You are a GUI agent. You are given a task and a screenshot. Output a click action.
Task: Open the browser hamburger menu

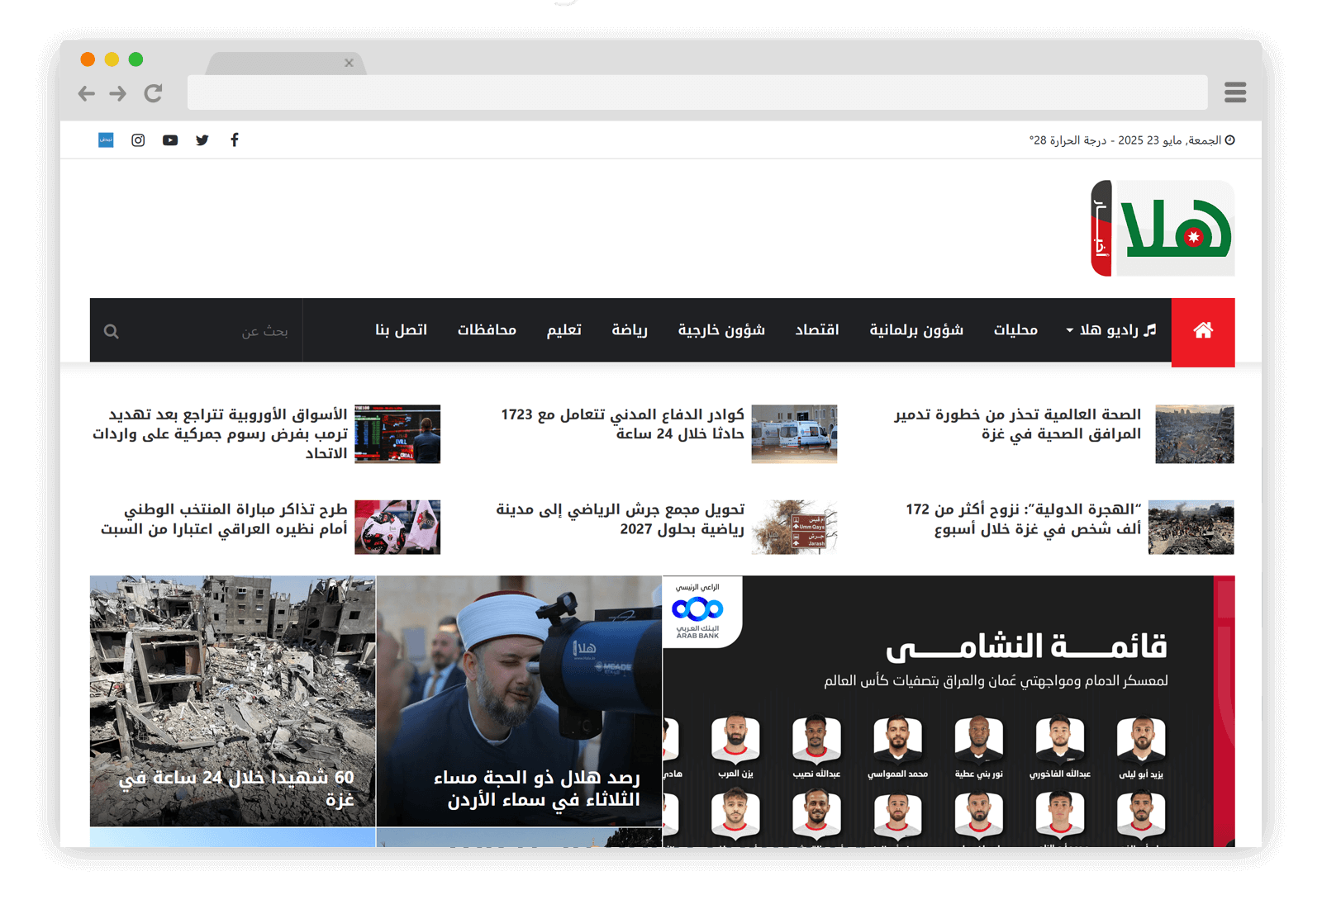pyautogui.click(x=1235, y=92)
